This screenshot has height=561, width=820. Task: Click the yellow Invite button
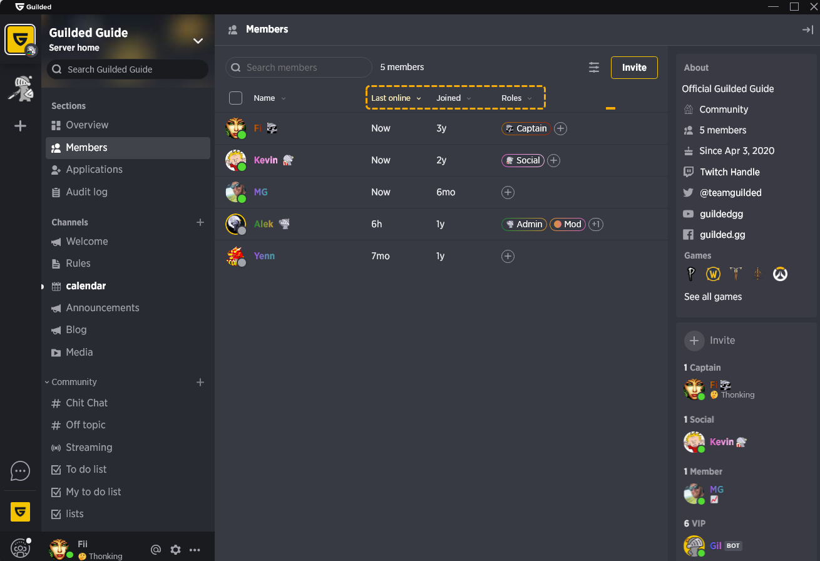point(634,68)
